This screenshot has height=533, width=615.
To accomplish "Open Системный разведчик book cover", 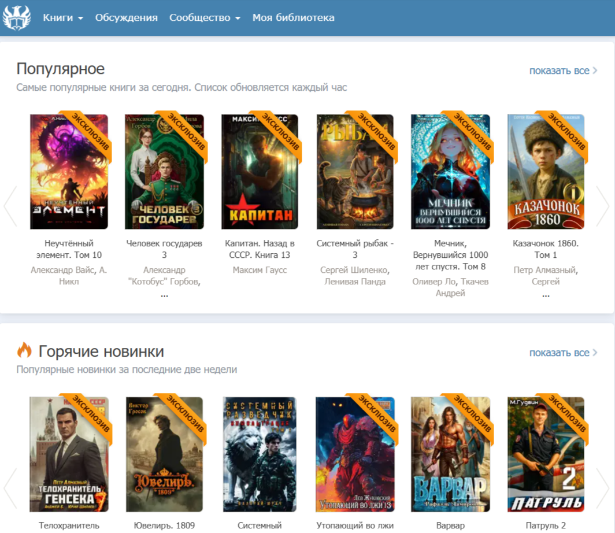I will [x=260, y=454].
